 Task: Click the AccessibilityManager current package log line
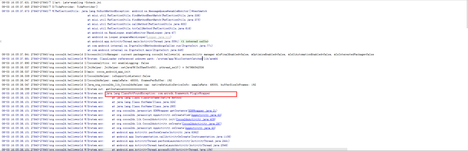tap(188, 54)
